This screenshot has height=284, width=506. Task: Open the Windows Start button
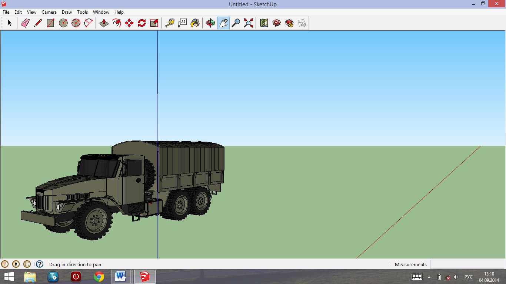(9, 277)
